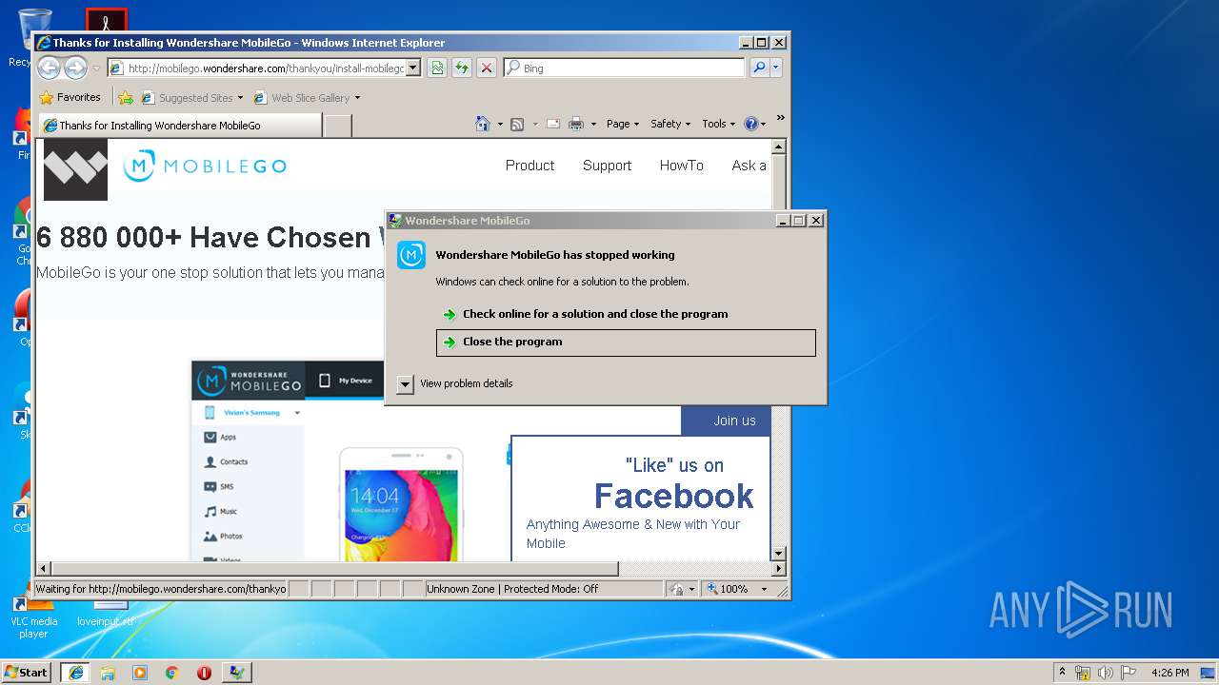Image resolution: width=1219 pixels, height=685 pixels.
Task: Stop loading page with red X icon
Action: [x=487, y=68]
